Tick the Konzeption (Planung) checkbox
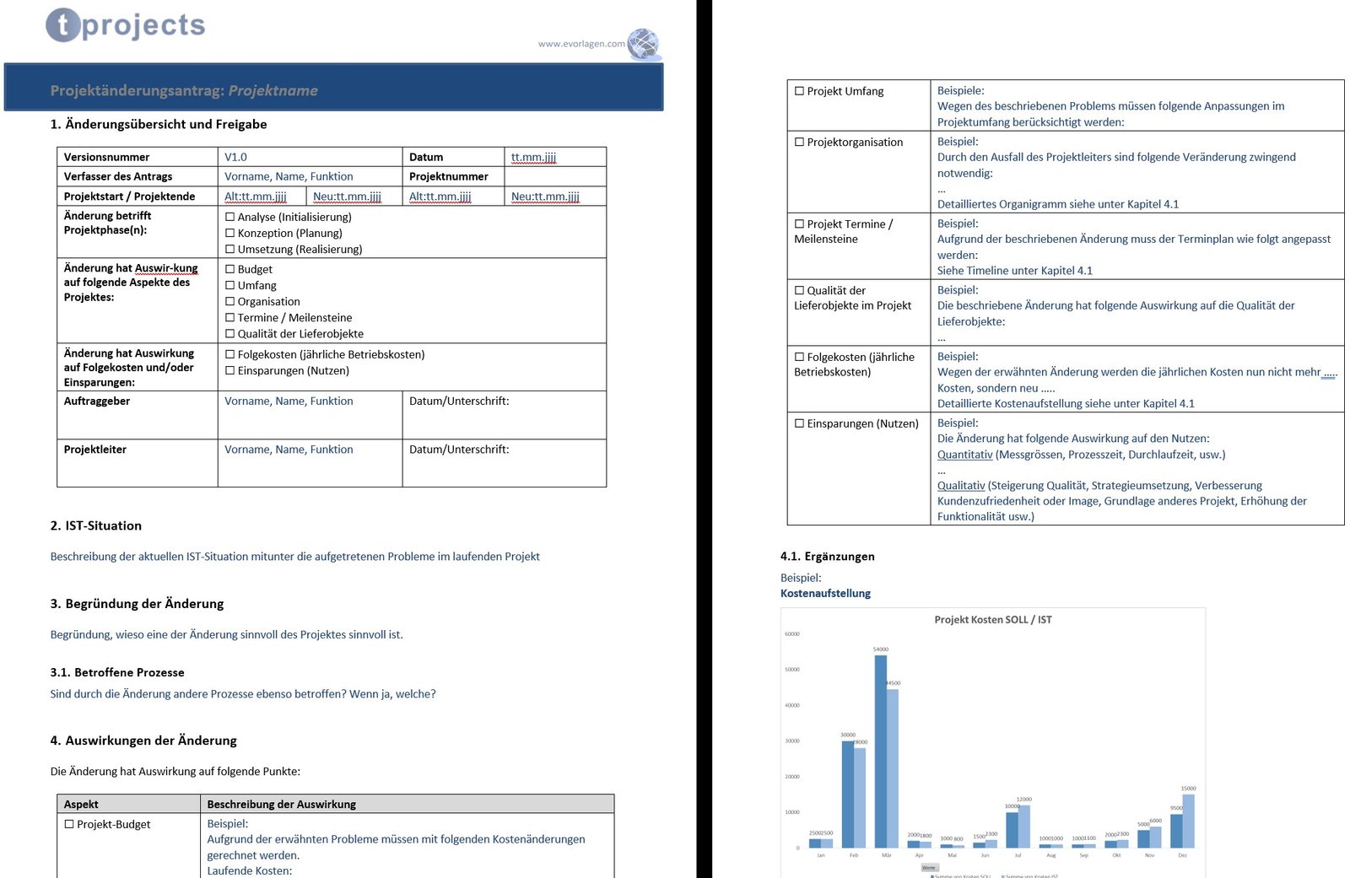The width and height of the screenshot is (1350, 878). coord(229,233)
